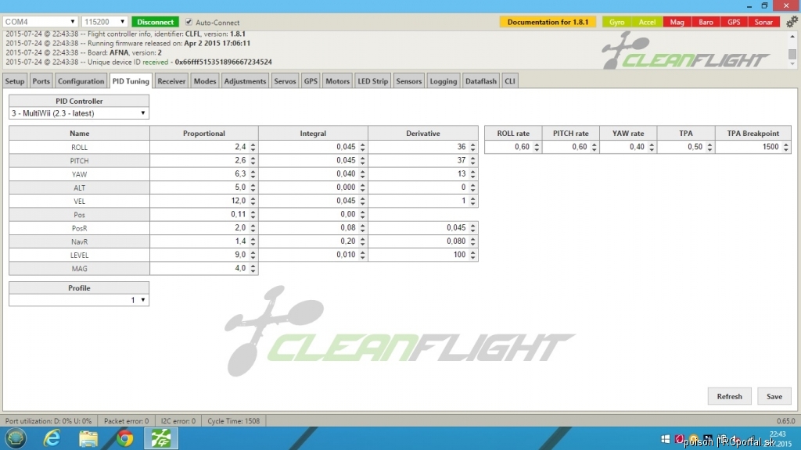This screenshot has width=801, height=450.
Task: Adjust the ROLL rate stepper arrows
Action: point(537,147)
